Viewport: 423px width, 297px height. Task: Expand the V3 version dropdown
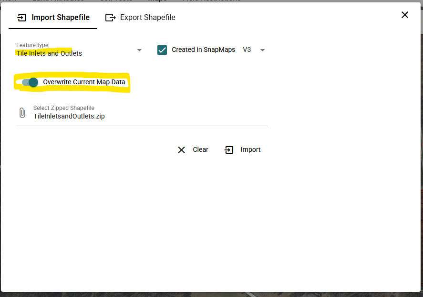point(262,49)
